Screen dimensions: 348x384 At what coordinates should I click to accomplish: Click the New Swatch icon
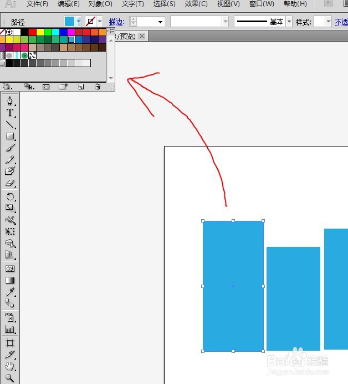pyautogui.click(x=81, y=87)
